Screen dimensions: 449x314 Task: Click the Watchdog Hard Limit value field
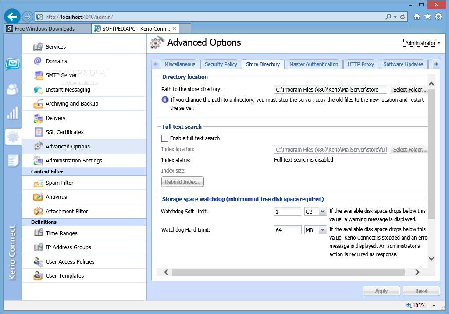coord(287,230)
